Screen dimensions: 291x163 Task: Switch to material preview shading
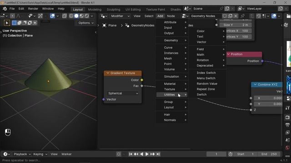click(x=81, y=16)
